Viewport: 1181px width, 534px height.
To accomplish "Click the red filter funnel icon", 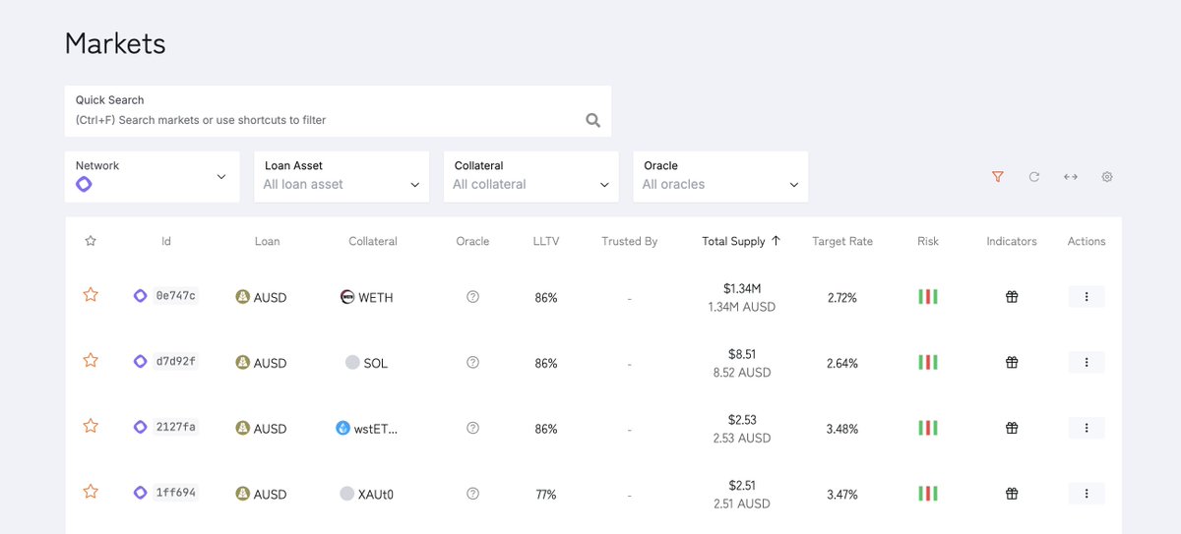I will (998, 177).
